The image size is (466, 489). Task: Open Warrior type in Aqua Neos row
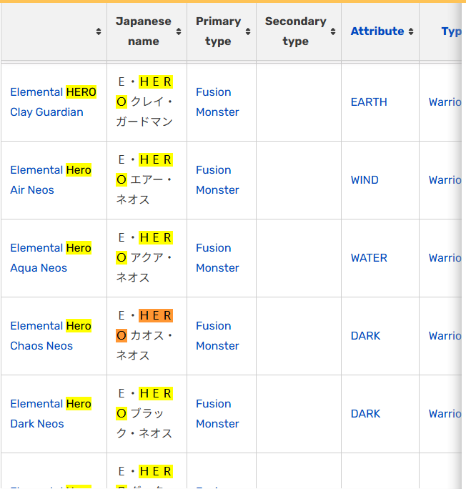(445, 258)
